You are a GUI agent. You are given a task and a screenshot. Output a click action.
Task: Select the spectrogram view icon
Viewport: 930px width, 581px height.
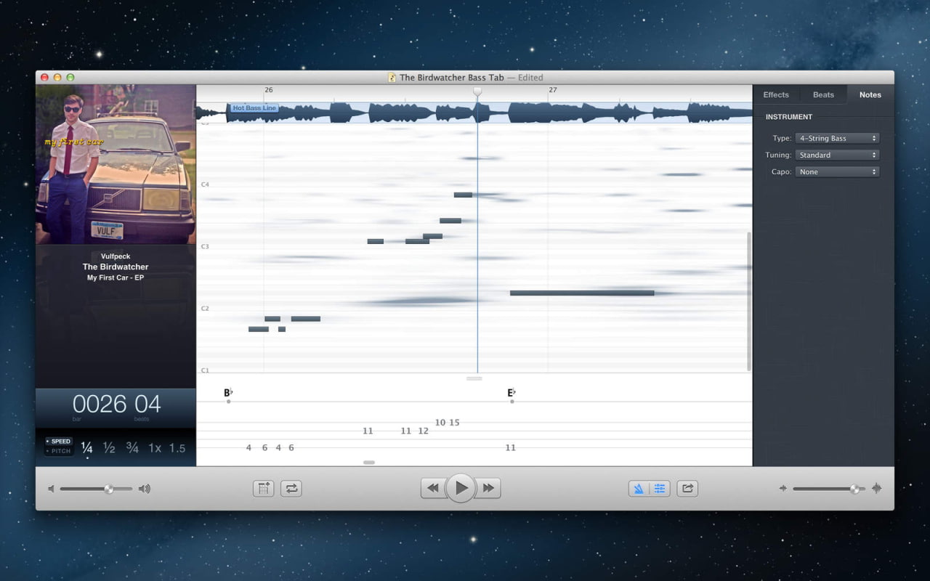pos(639,489)
